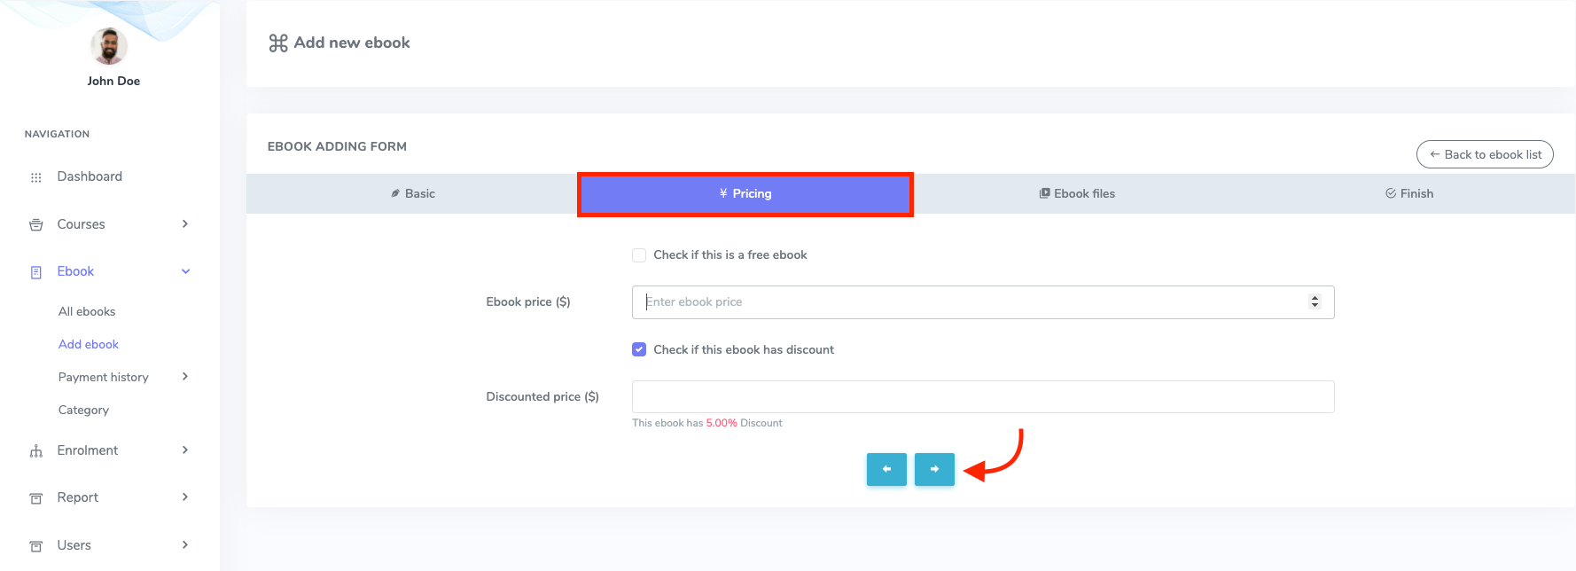
Task: Uncheck the ebook has discount checkbox
Action: point(639,349)
